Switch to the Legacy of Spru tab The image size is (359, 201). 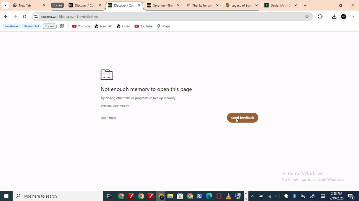(241, 5)
